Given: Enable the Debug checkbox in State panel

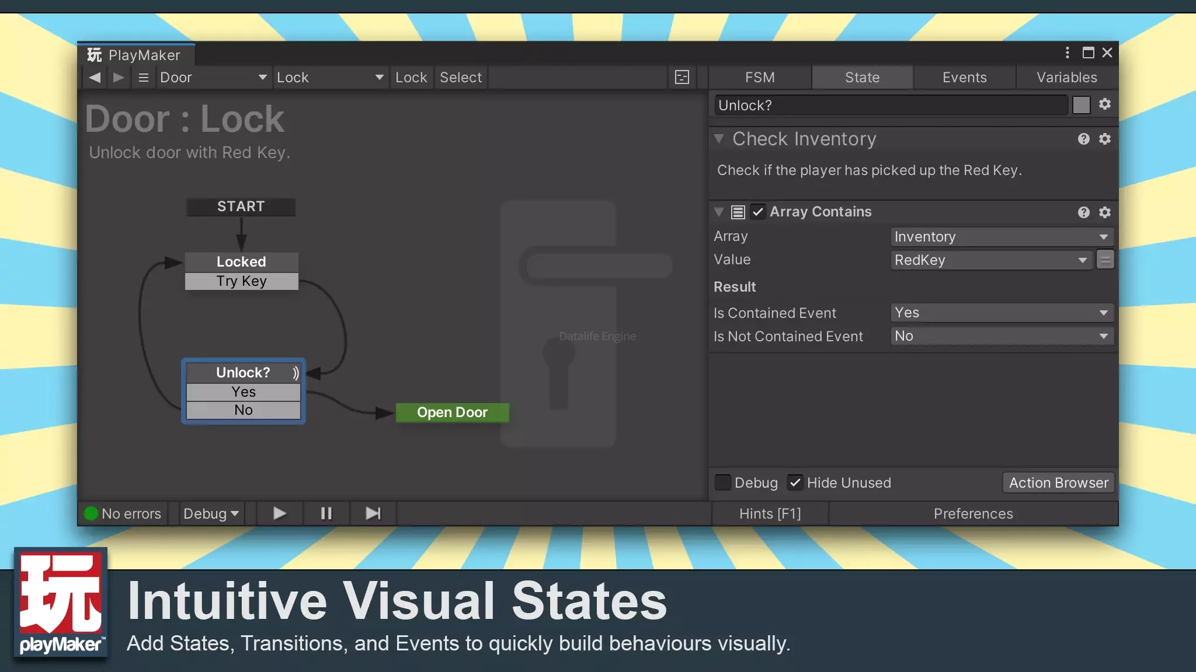Looking at the screenshot, I should [x=723, y=482].
